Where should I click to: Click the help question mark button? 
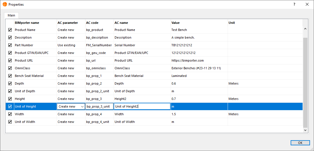[294, 4]
